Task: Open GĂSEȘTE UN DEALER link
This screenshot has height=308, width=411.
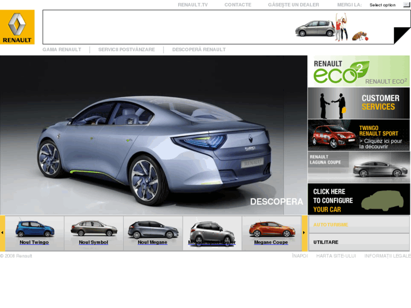Action: pos(293,5)
